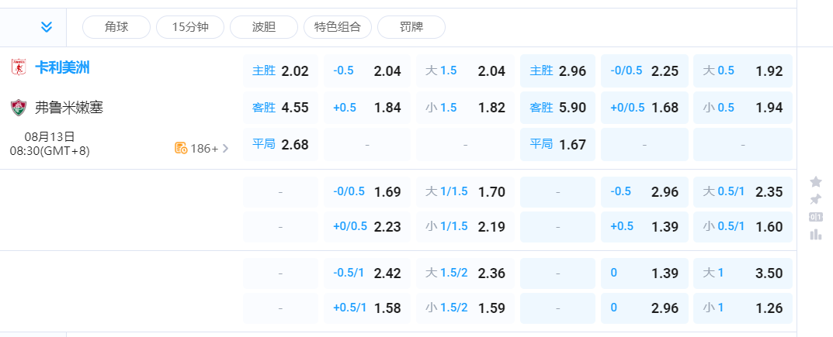The image size is (833, 337).
Task: Open the bar chart statistics icon
Action: pyautogui.click(x=816, y=234)
